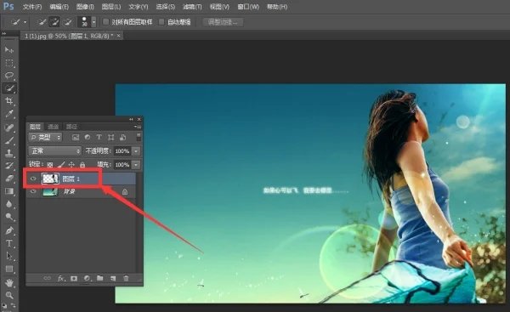The height and width of the screenshot is (312, 510).
Task: Select the Spot Healing Brush tool
Action: (9, 127)
